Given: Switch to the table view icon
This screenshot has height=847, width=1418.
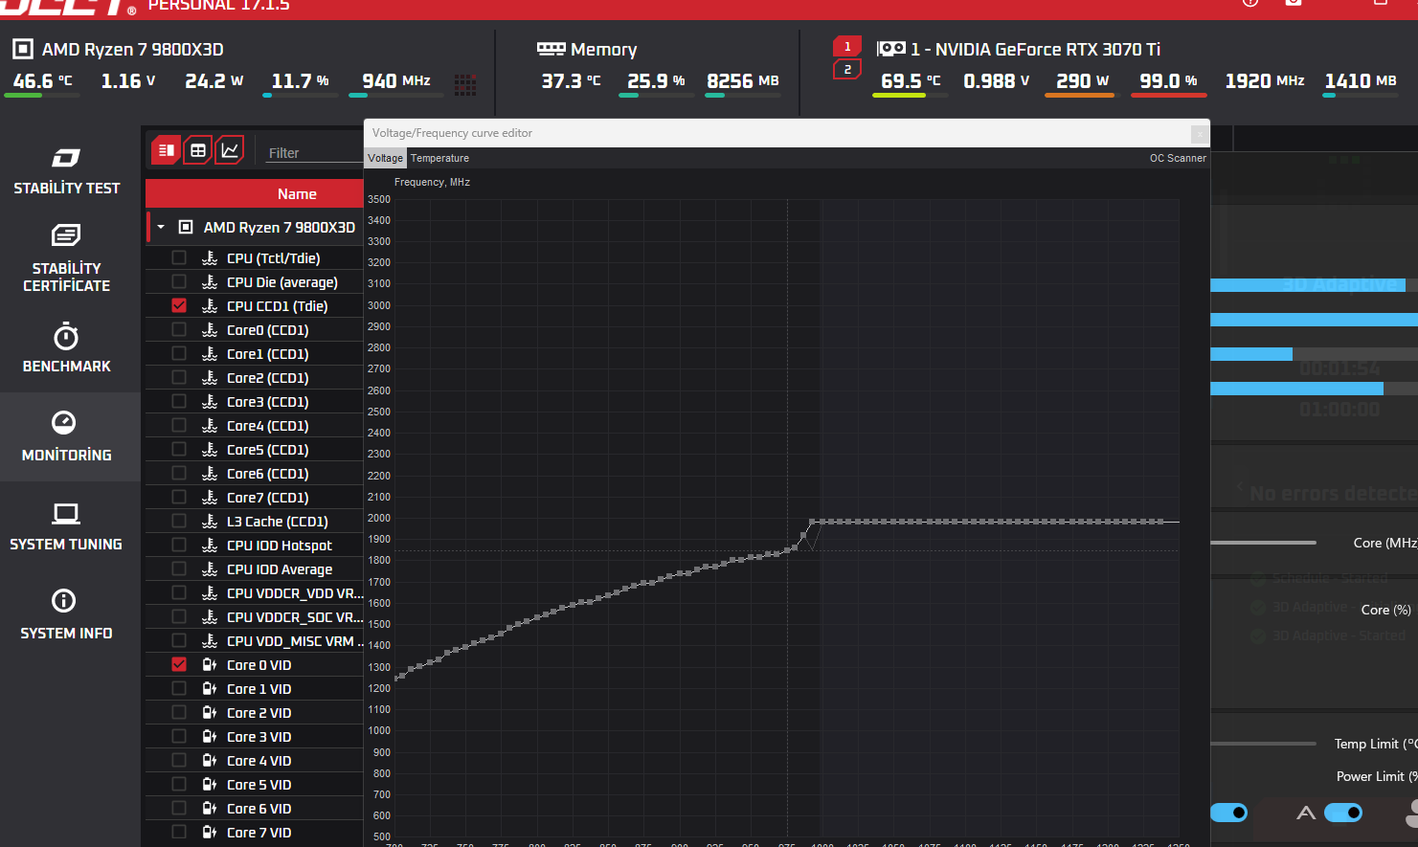Looking at the screenshot, I should [198, 150].
